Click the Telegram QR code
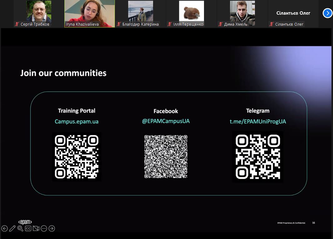 258,157
